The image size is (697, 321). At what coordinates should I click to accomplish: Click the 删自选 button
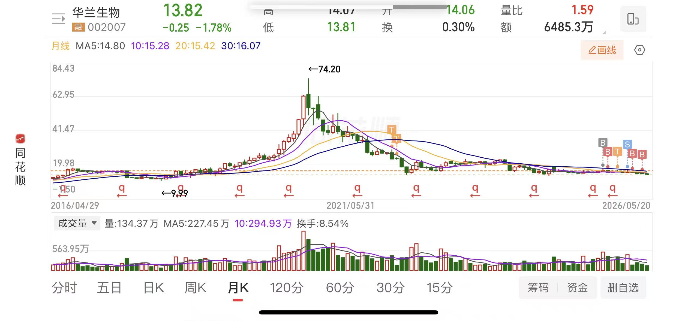click(623, 288)
